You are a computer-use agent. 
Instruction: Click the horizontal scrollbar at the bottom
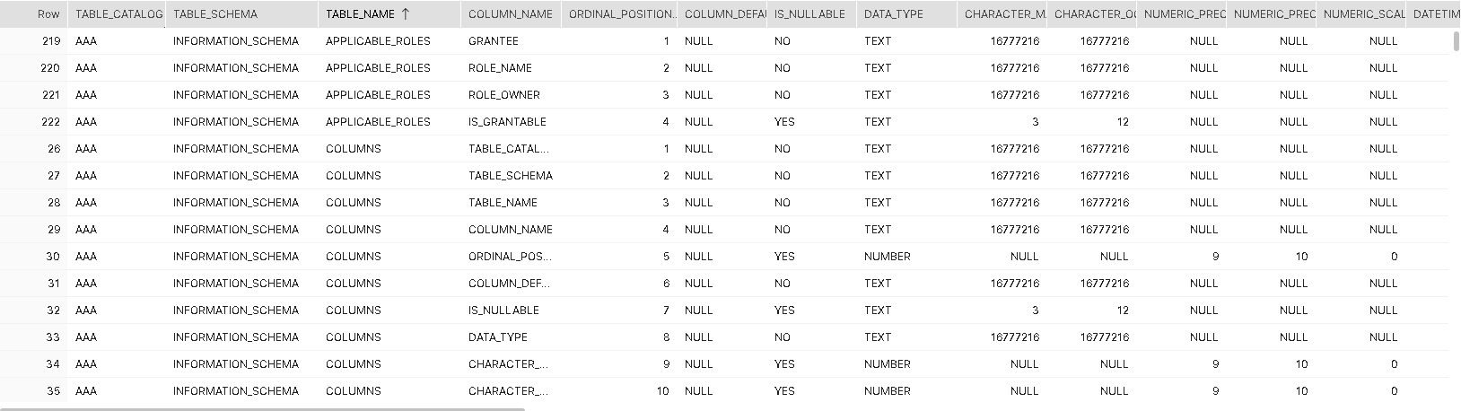262,408
